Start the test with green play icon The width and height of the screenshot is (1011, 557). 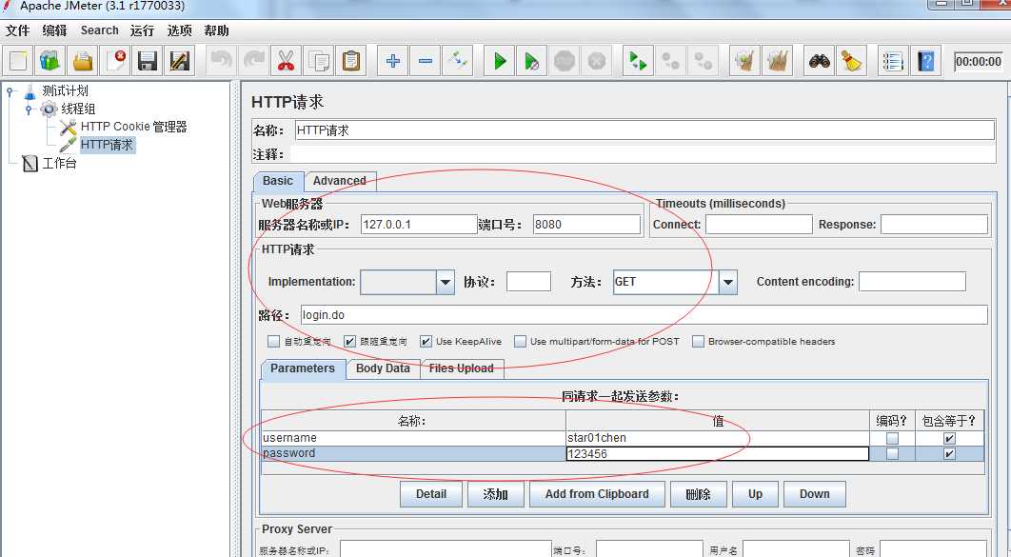(x=500, y=61)
